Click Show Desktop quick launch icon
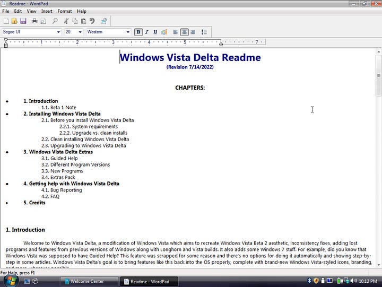Screen dimensions: 382x287 coord(27,281)
